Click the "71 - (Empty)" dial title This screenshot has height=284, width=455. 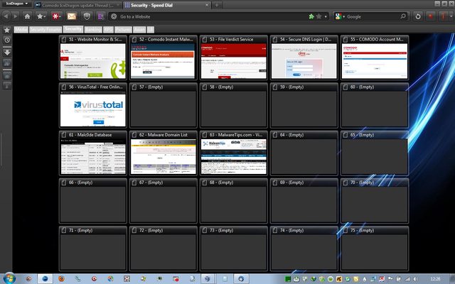coord(80,230)
